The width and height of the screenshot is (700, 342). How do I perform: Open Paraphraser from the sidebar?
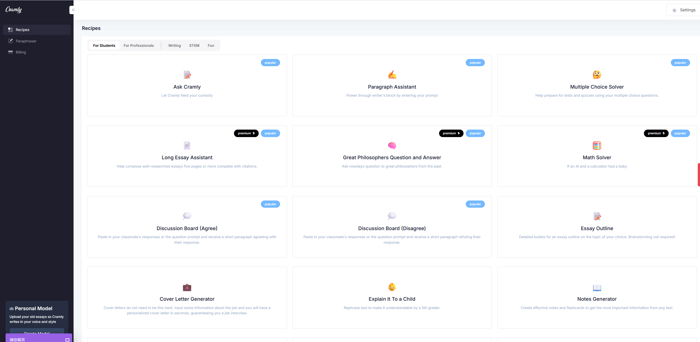(26, 41)
